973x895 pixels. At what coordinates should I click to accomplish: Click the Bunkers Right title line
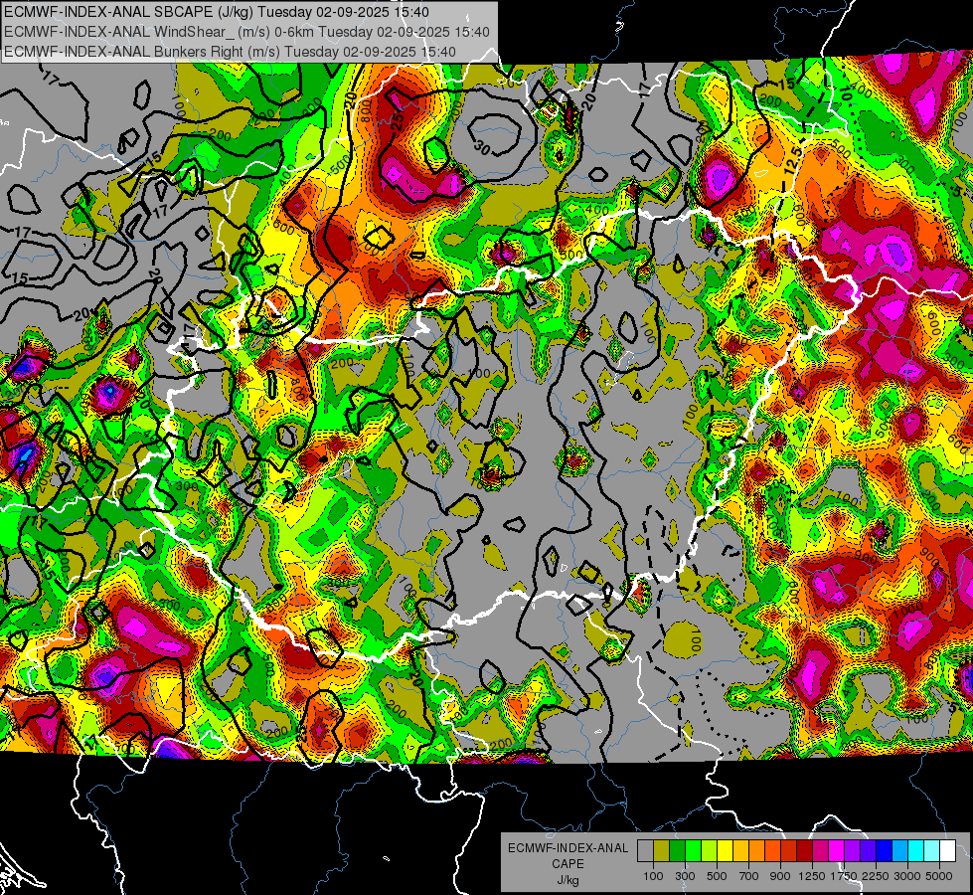pos(230,52)
